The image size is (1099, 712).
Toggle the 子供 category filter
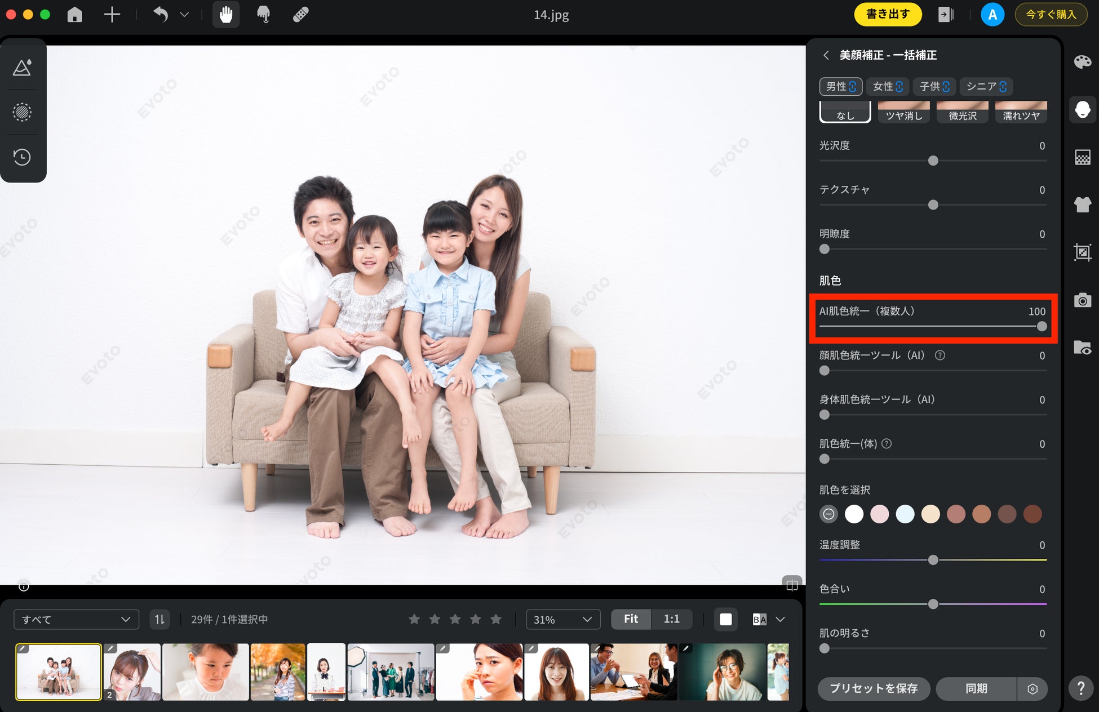coord(934,87)
